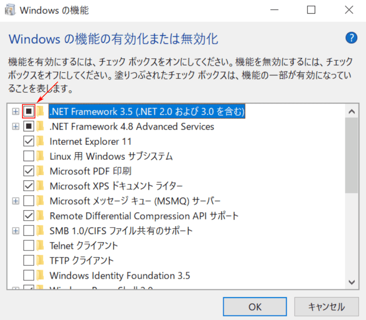Viewport: 366px width, 320px height.
Task: Click the Windows Features title bar icon
Action: [x=10, y=10]
